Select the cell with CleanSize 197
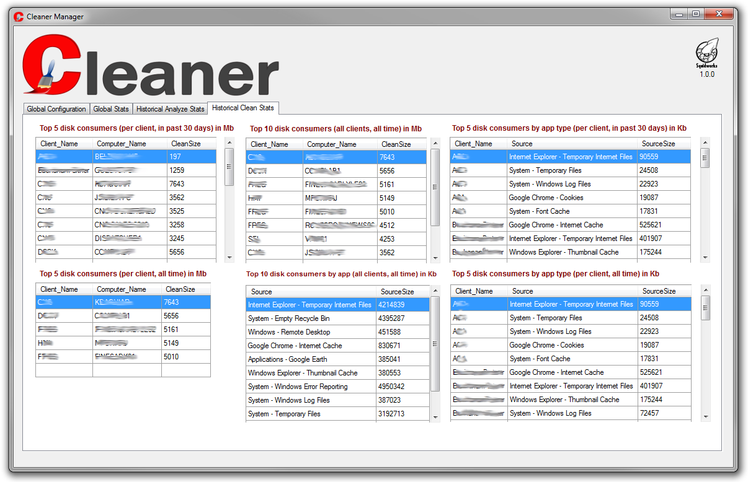Image resolution: width=748 pixels, height=482 pixels. 192,157
